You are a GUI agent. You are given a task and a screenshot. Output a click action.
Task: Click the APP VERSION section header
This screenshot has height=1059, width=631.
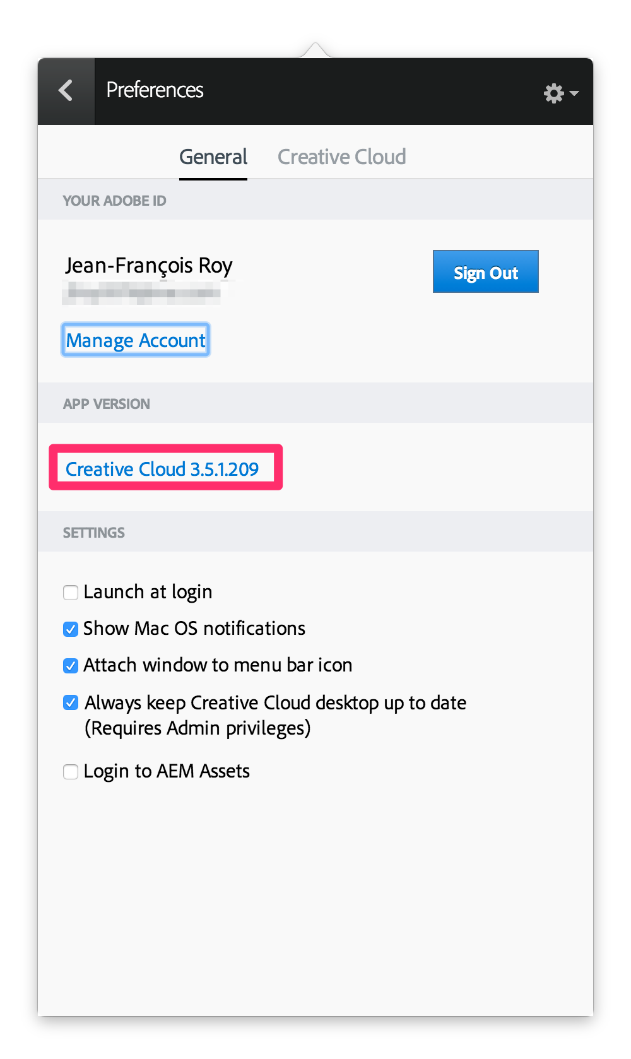point(107,404)
